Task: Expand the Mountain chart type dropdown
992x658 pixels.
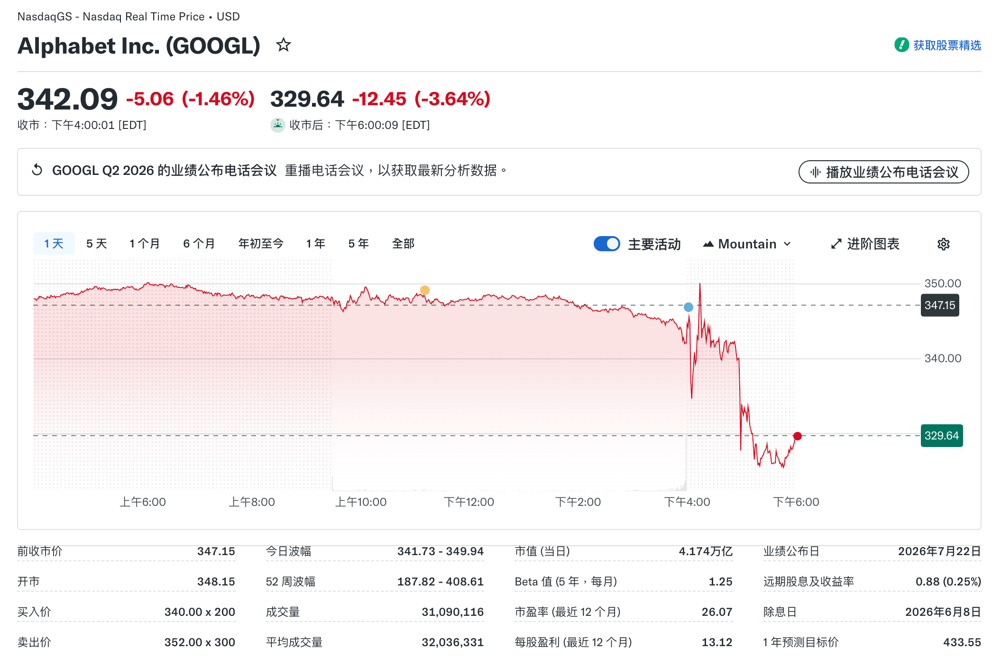Action: (x=747, y=244)
